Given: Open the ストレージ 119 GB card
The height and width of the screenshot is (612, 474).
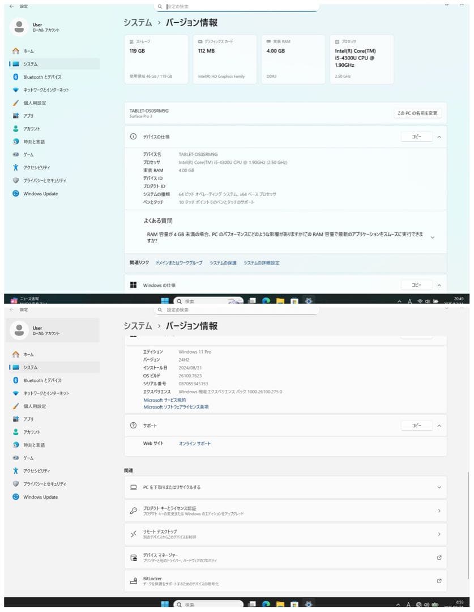Looking at the screenshot, I should click(156, 59).
